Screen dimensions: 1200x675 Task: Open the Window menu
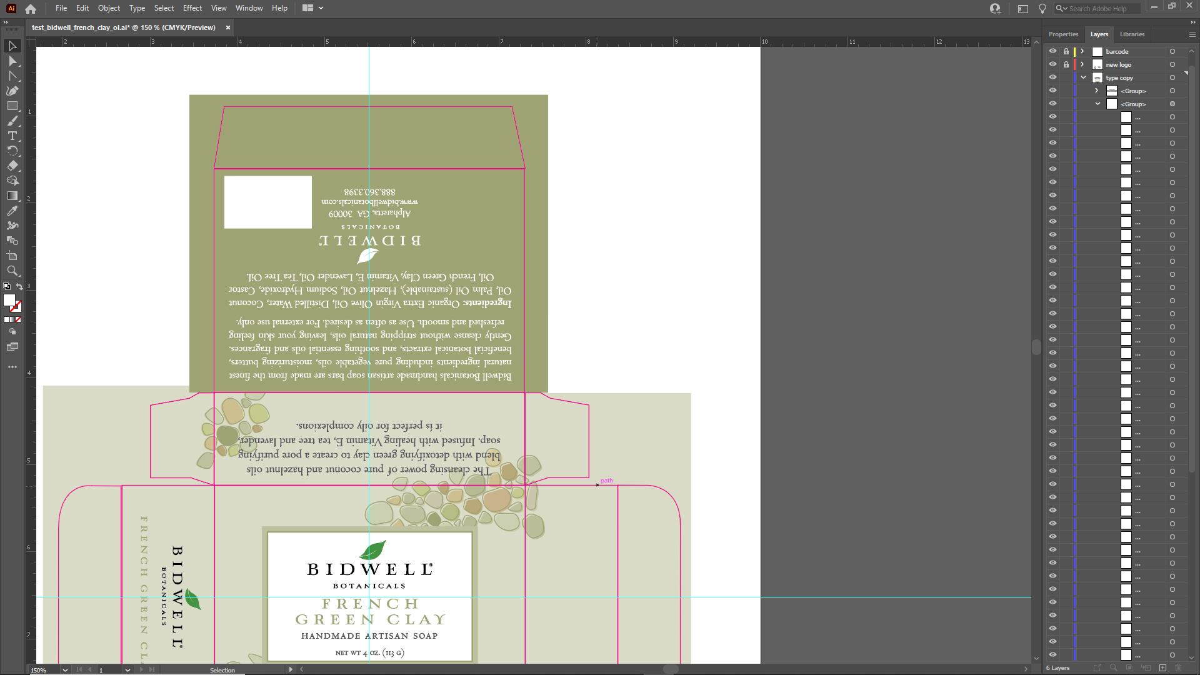pyautogui.click(x=249, y=7)
